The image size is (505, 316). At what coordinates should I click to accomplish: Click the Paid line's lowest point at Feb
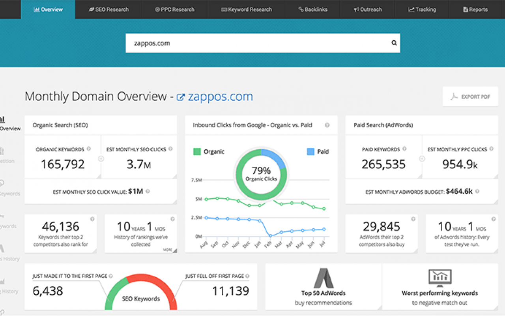pyautogui.click(x=271, y=236)
